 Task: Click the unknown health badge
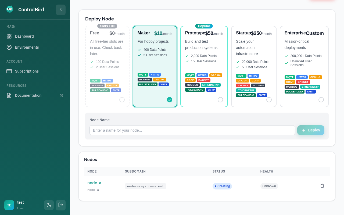tap(269, 186)
